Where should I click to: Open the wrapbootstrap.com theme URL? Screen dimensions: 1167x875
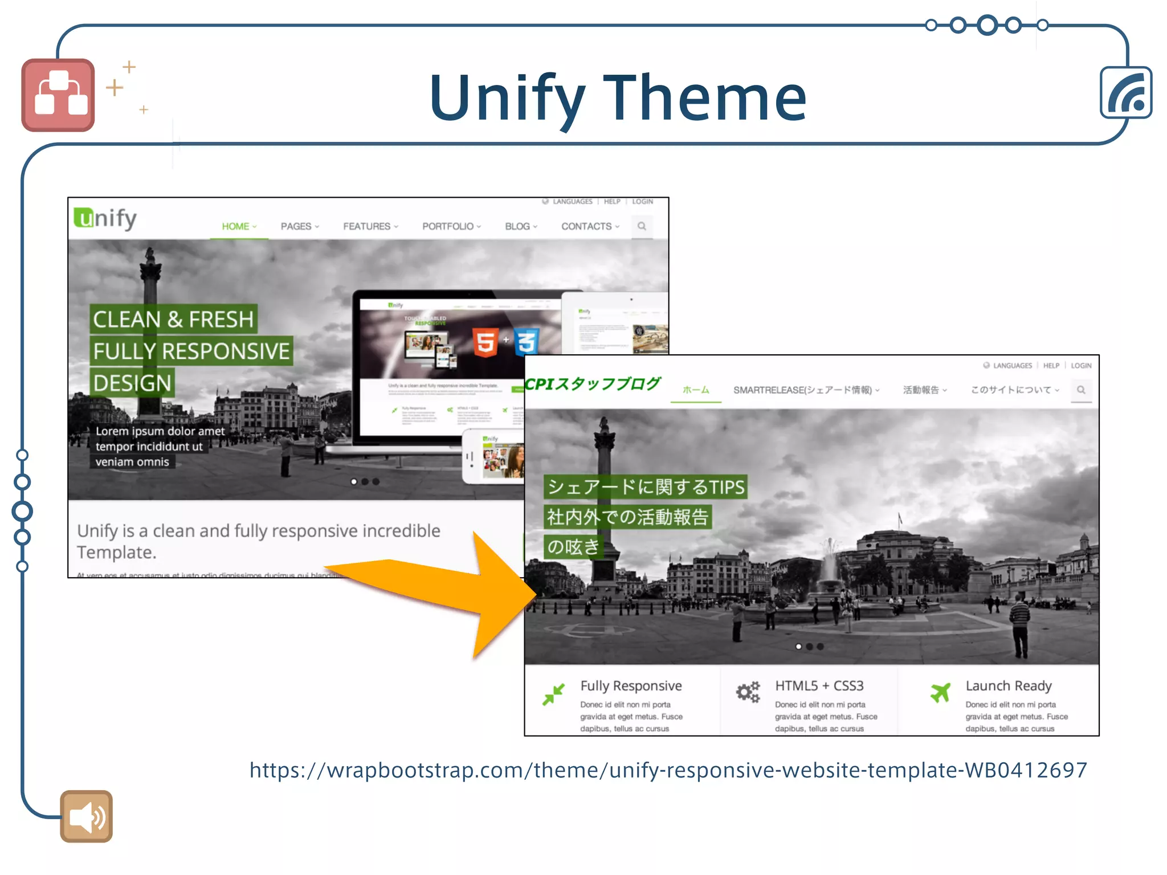668,770
